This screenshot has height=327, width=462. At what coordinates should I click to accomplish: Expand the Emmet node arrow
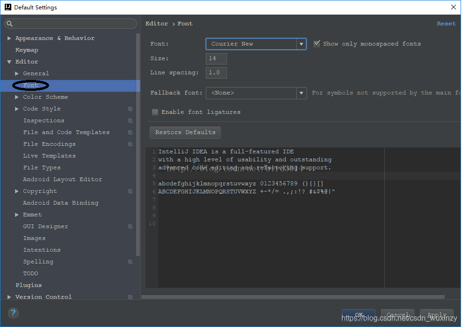17,215
